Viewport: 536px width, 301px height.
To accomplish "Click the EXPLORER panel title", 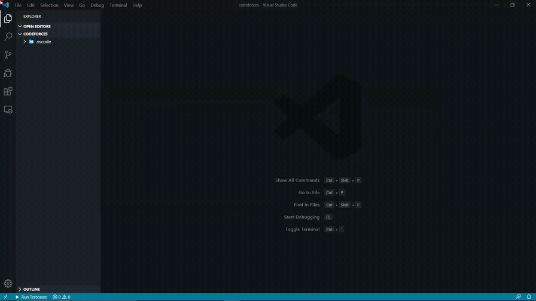I will coord(32,16).
